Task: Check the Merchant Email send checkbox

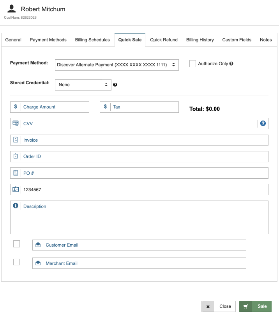Action: [x=16, y=262]
